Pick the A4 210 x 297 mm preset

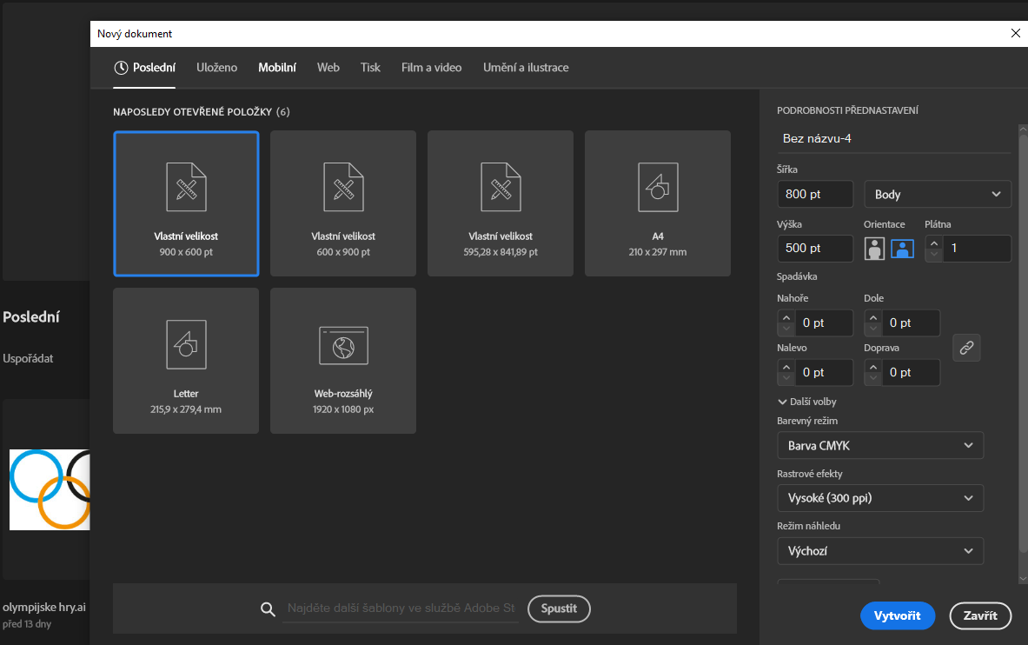tap(658, 203)
